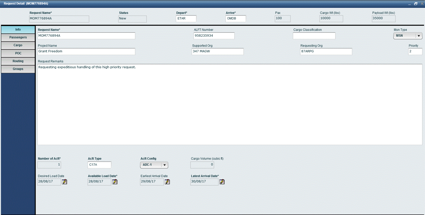
Task: Select the Groups tab
Action: coord(18,69)
